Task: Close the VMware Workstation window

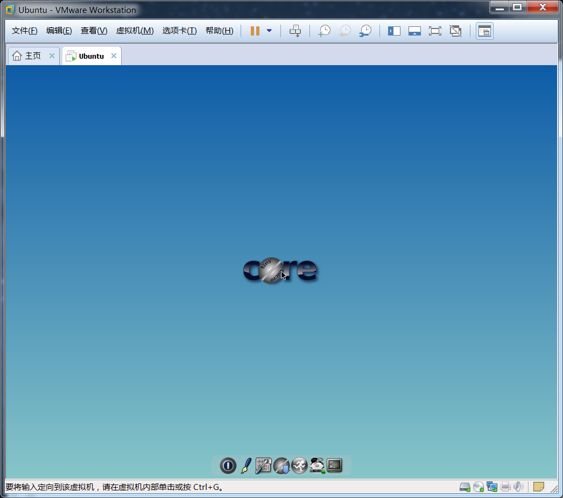Action: click(543, 7)
